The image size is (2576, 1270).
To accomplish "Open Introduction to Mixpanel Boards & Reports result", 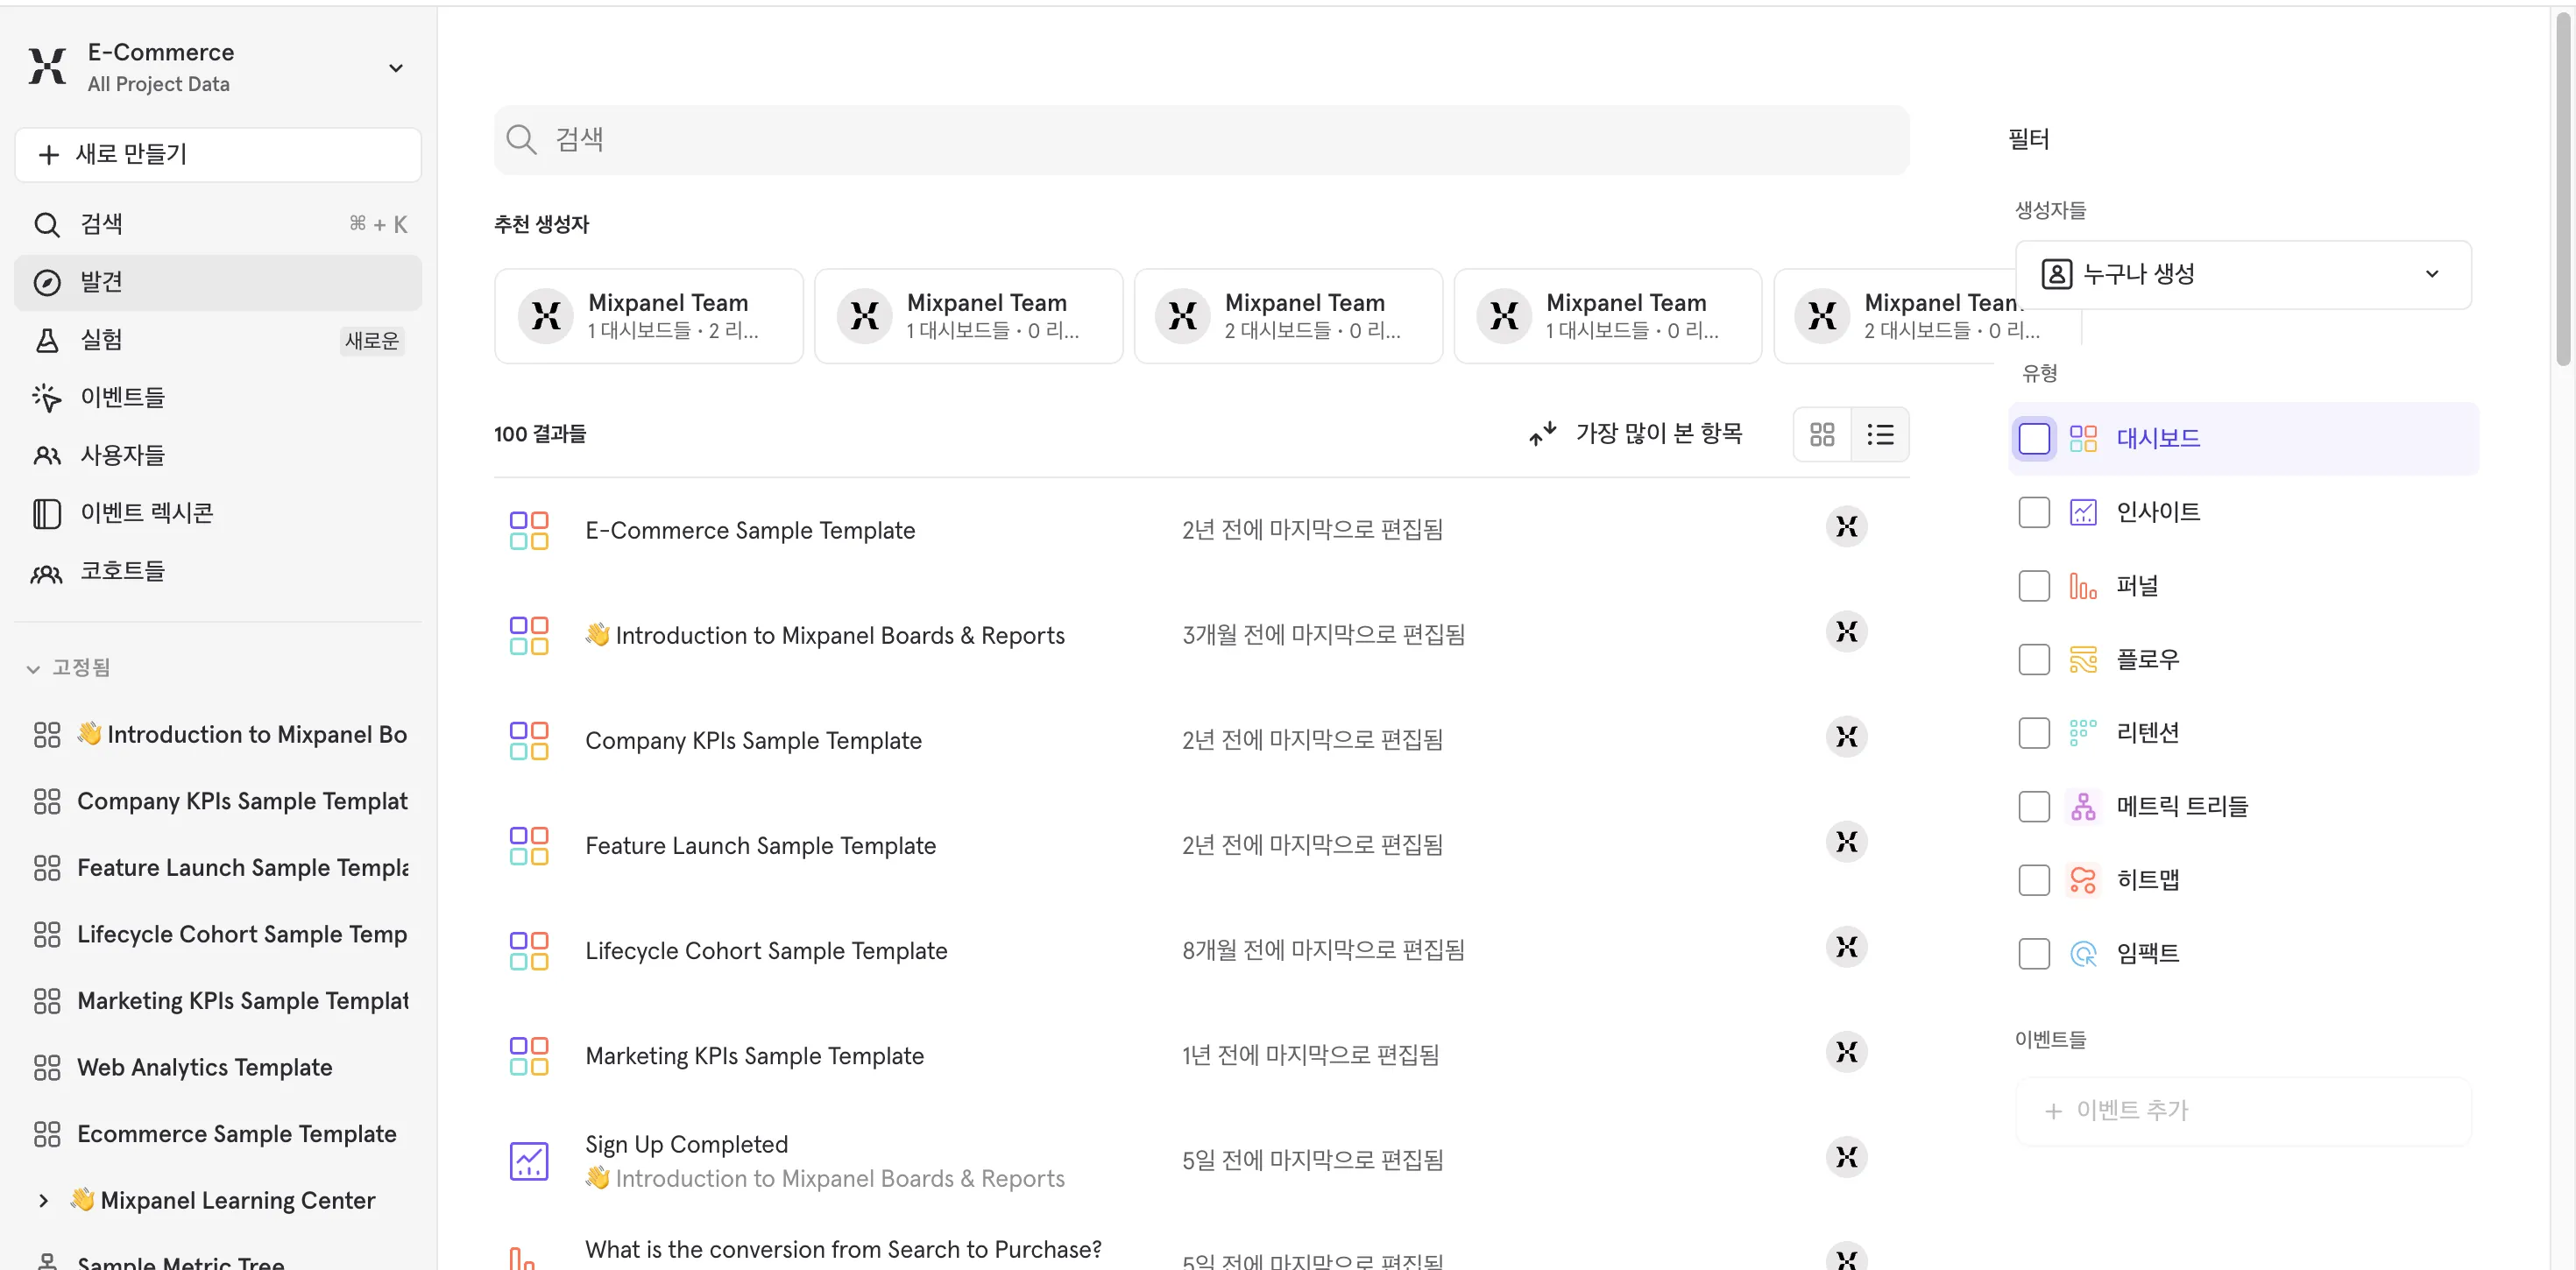I will 825,635.
